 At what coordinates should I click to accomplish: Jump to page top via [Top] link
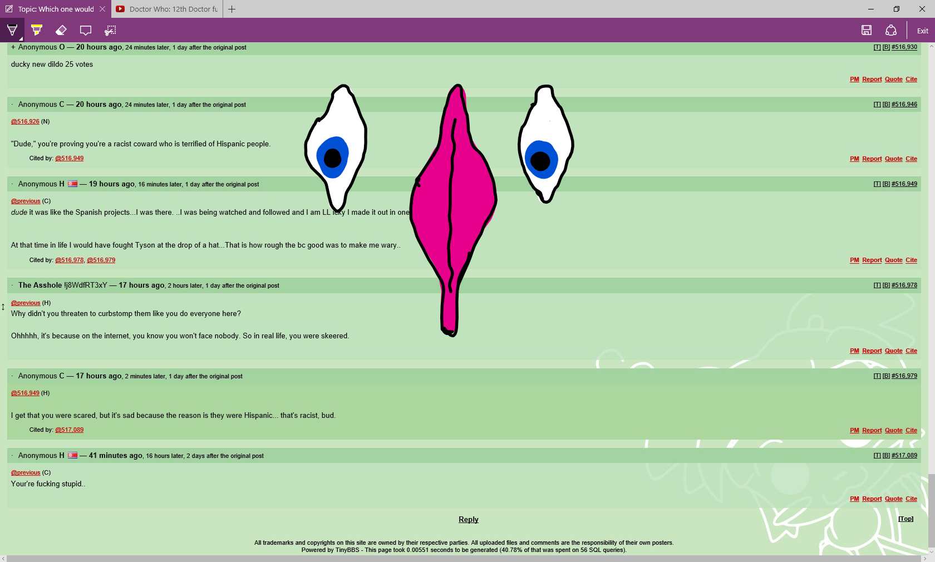tap(906, 519)
